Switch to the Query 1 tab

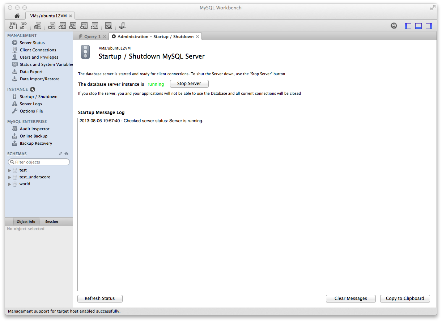90,37
